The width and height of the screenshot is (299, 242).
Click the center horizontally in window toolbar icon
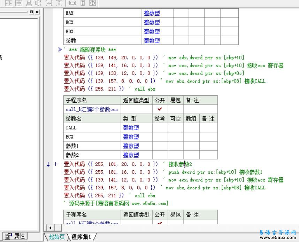point(9,3)
